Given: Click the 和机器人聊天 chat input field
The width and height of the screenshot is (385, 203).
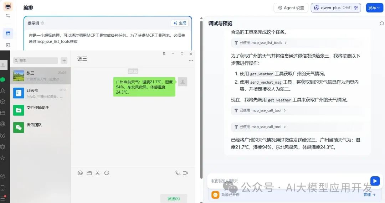Looking at the screenshot, I should tap(288, 181).
